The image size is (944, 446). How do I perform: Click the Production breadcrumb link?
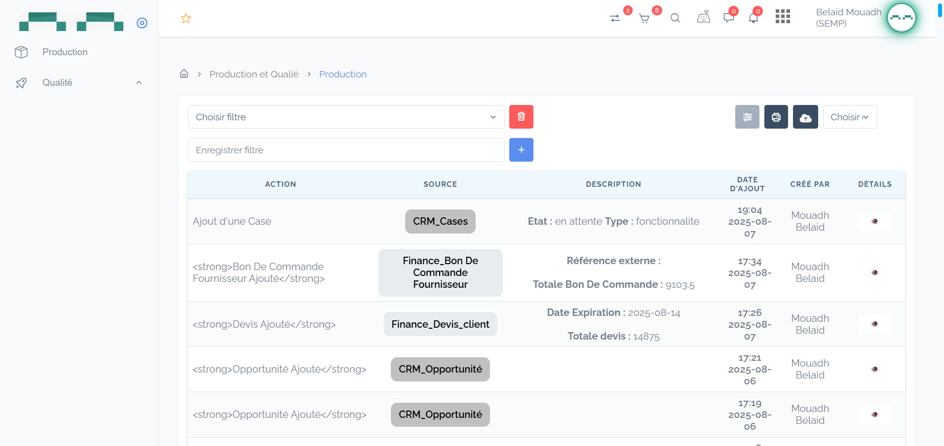[x=342, y=74]
